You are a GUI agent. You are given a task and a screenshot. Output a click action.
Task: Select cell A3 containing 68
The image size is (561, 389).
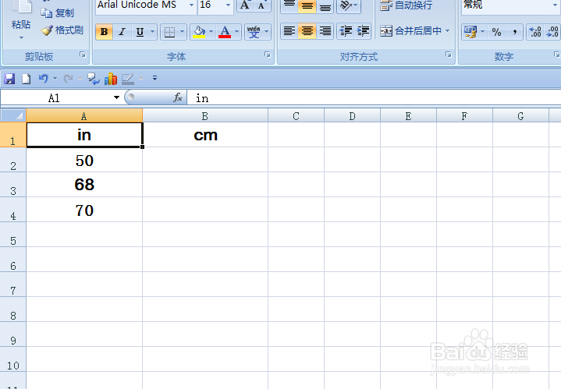pos(84,185)
